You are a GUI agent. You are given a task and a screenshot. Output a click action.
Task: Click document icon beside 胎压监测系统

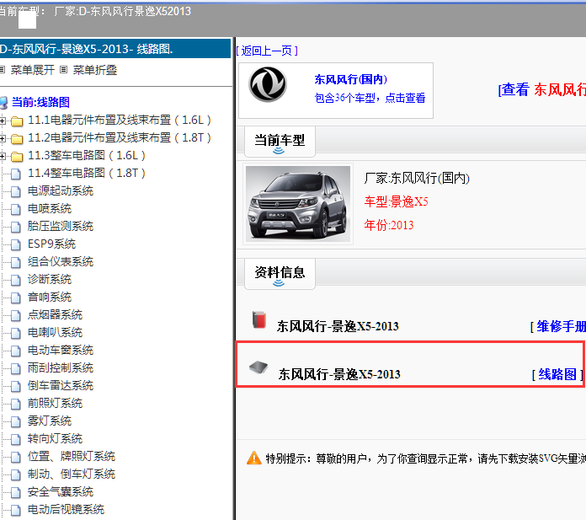(x=16, y=227)
